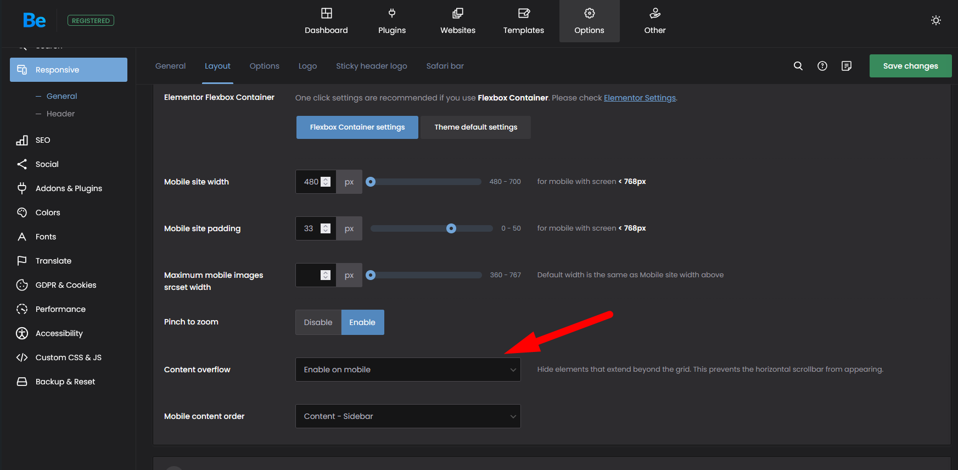Click the Performance gauge icon
Screen dimensions: 958x470
22,309
